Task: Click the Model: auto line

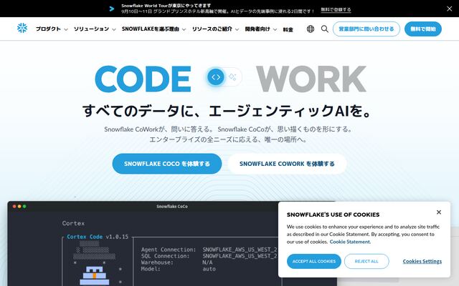Action: [x=179, y=269]
